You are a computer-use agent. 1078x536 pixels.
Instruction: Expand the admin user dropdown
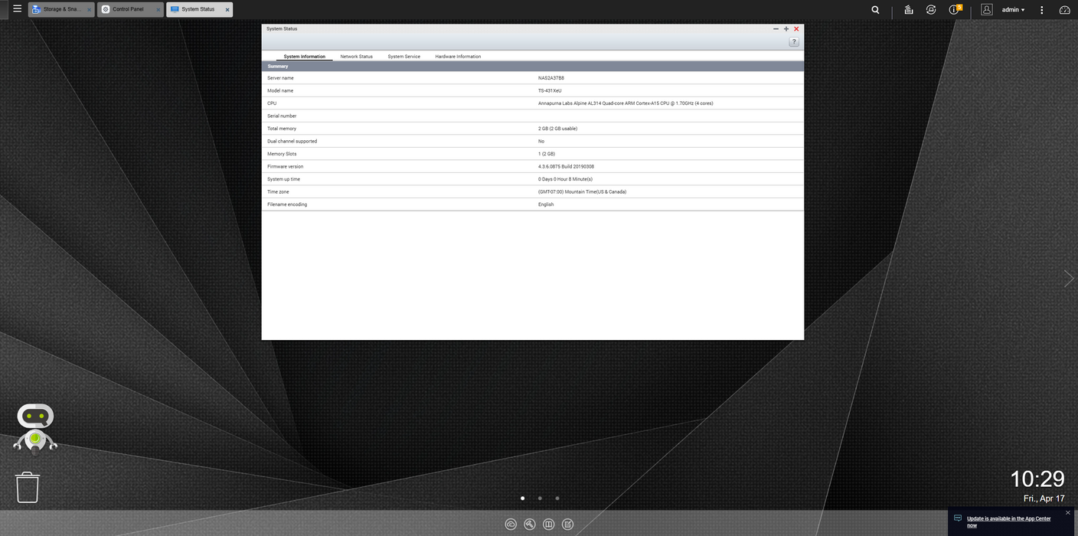coord(1013,10)
